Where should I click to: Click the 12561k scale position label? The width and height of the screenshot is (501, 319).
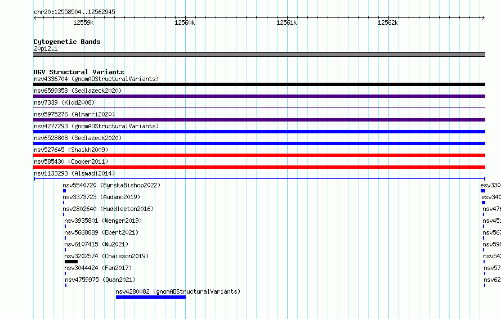(287, 23)
